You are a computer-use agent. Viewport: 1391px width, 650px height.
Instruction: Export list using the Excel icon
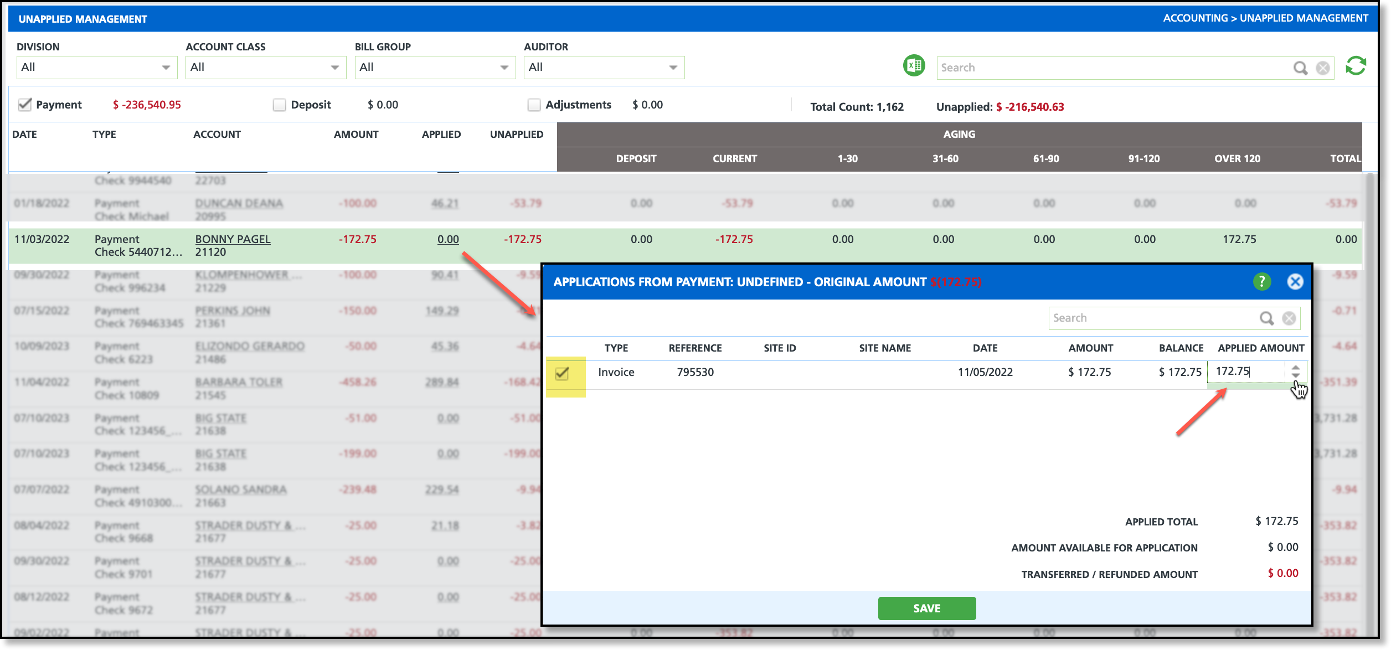click(914, 66)
